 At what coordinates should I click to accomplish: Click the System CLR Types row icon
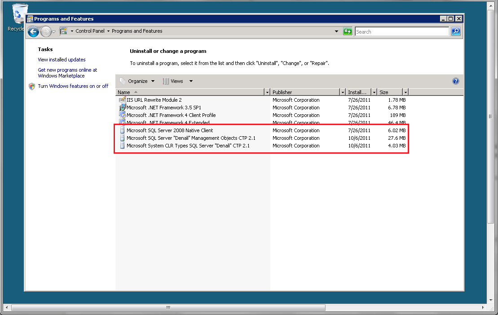point(122,146)
